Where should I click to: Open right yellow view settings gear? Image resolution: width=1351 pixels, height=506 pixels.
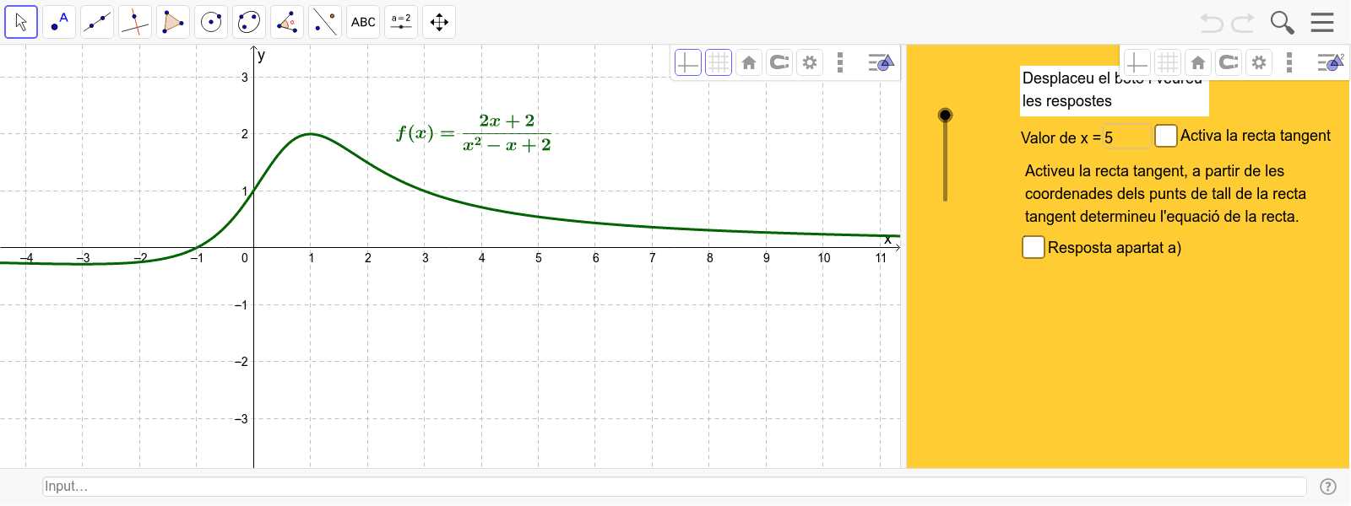click(1259, 62)
